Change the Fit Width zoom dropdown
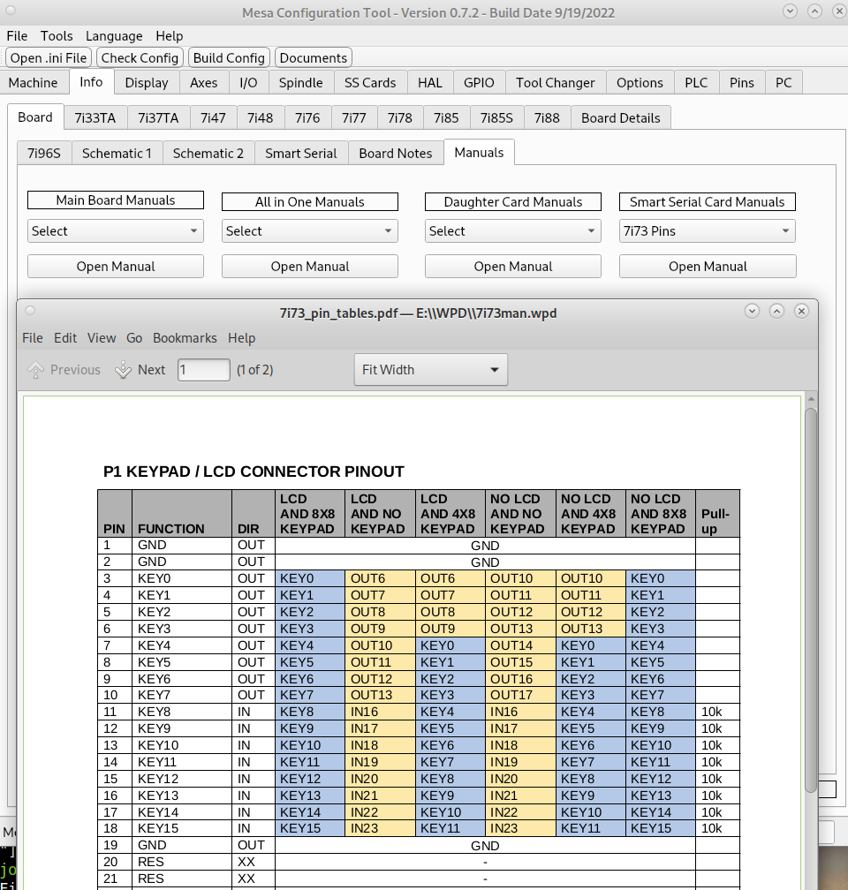Viewport: 848px width, 890px height. [x=431, y=370]
